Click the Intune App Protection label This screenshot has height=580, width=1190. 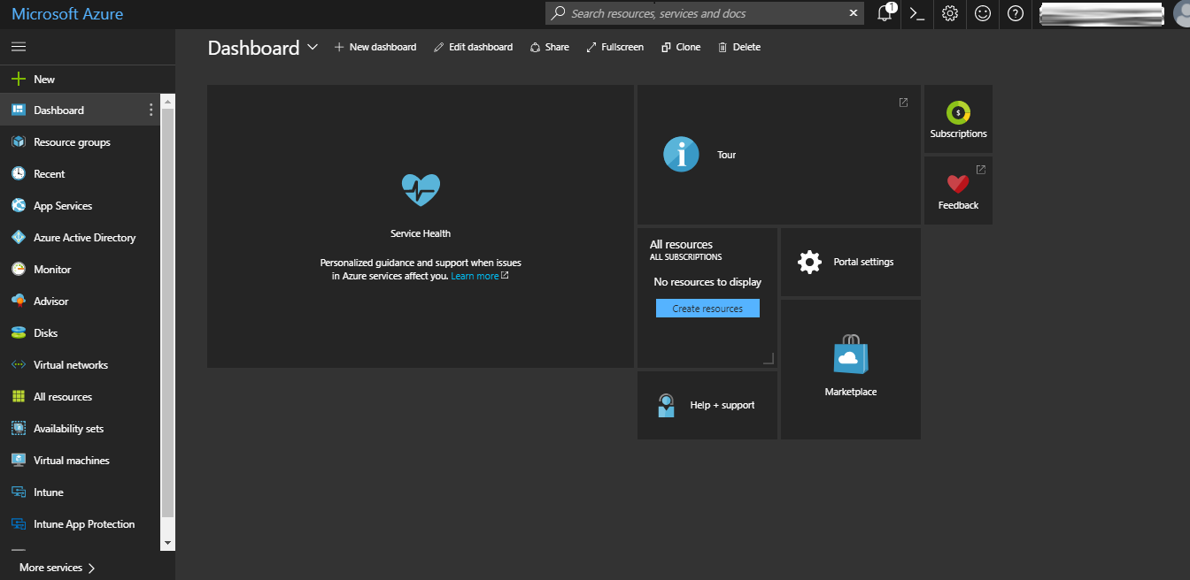(x=84, y=524)
